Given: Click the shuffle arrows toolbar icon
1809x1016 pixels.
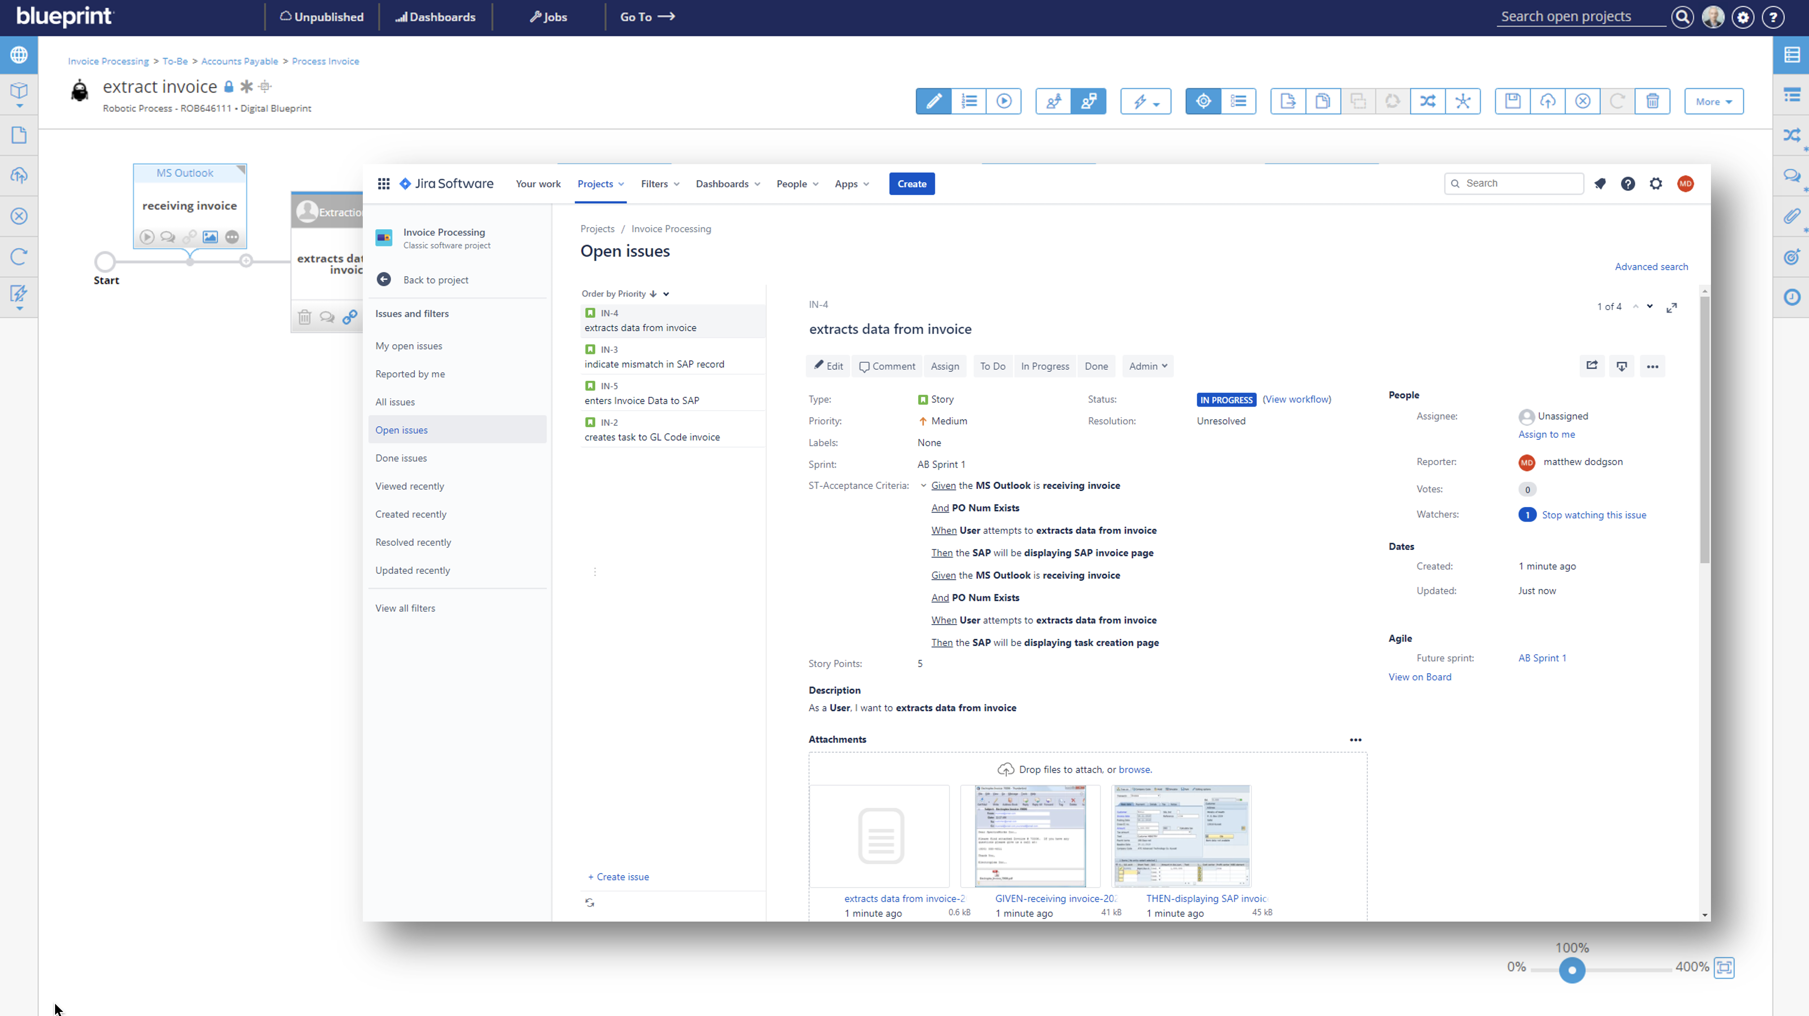Looking at the screenshot, I should tap(1427, 101).
